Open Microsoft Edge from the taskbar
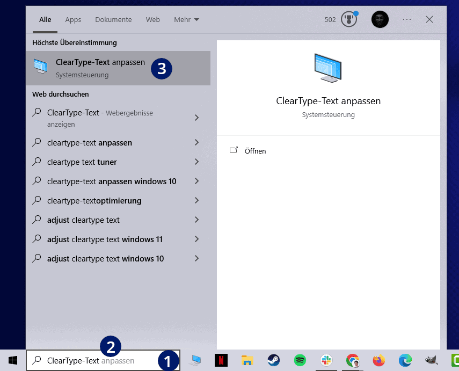This screenshot has height=371, width=459. click(x=405, y=360)
